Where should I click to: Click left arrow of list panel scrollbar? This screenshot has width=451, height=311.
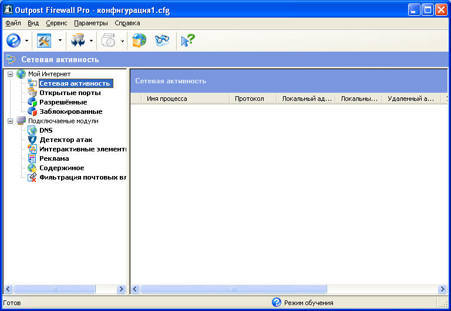tap(135, 289)
